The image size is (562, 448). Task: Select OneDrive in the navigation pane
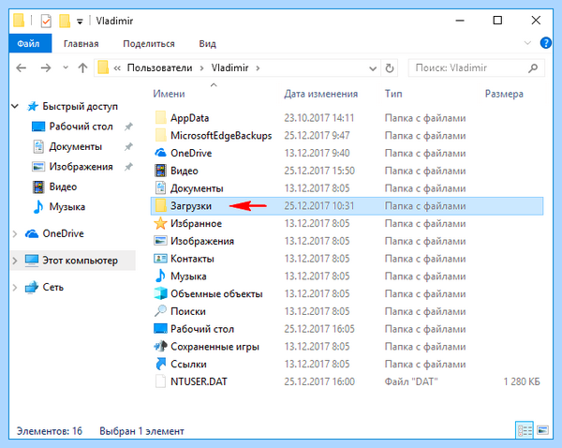(x=63, y=234)
